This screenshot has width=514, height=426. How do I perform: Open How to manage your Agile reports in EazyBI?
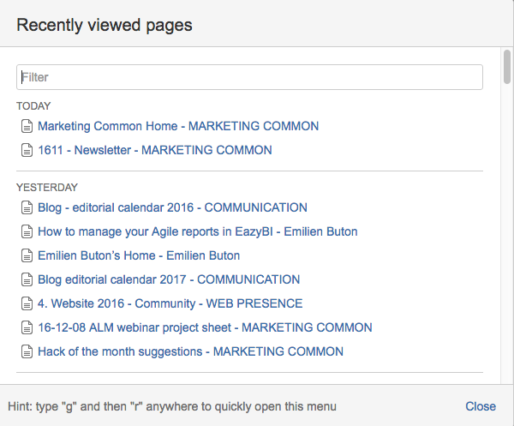(197, 231)
